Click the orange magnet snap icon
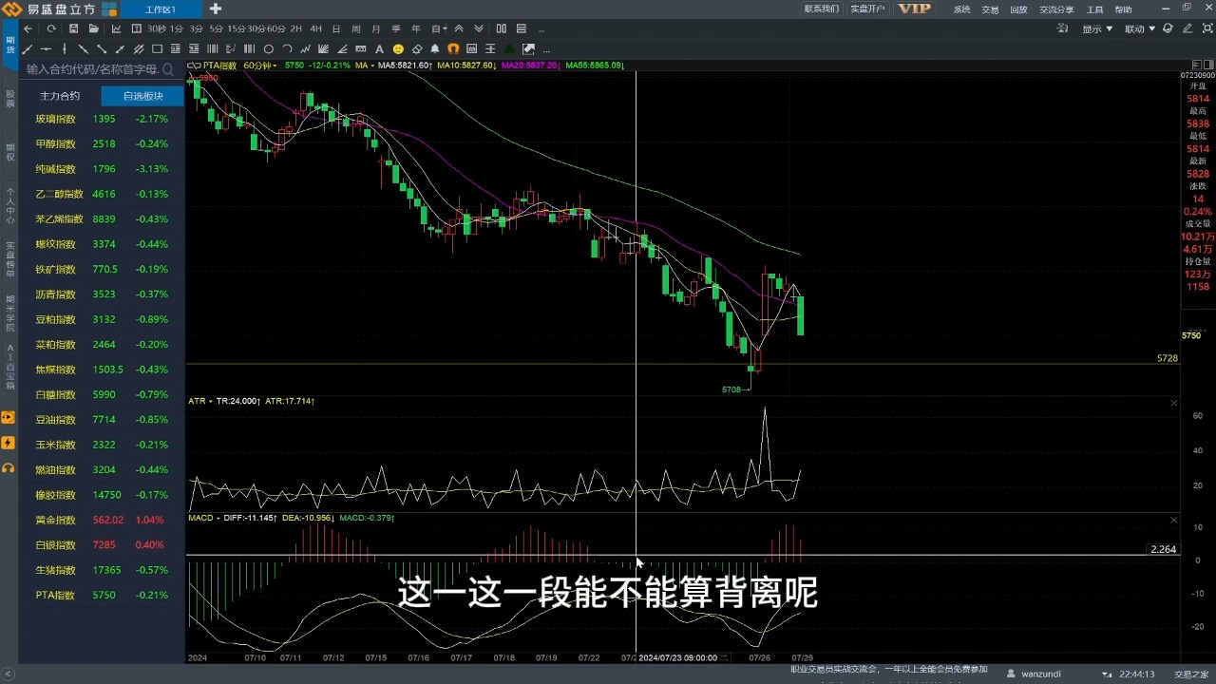The height and width of the screenshot is (684, 1216). pos(453,49)
